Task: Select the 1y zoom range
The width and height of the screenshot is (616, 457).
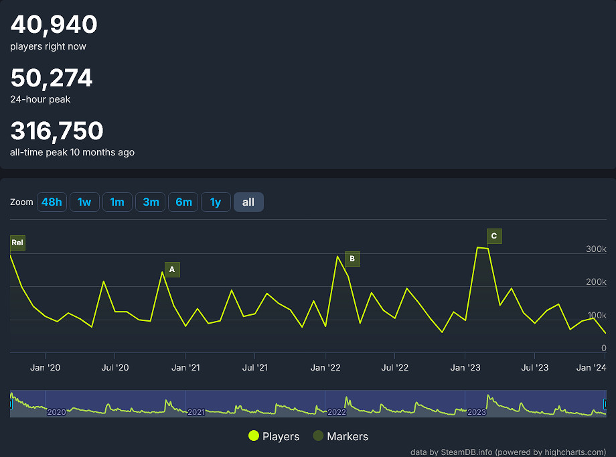Action: (216, 202)
